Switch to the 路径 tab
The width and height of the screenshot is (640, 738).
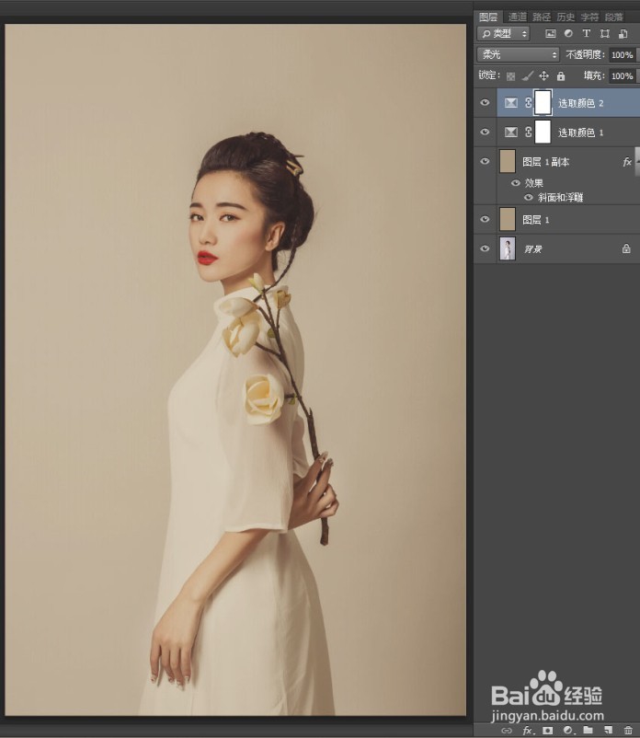tap(542, 17)
